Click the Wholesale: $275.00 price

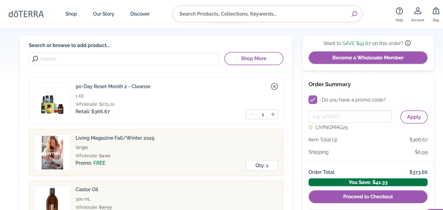click(x=95, y=104)
